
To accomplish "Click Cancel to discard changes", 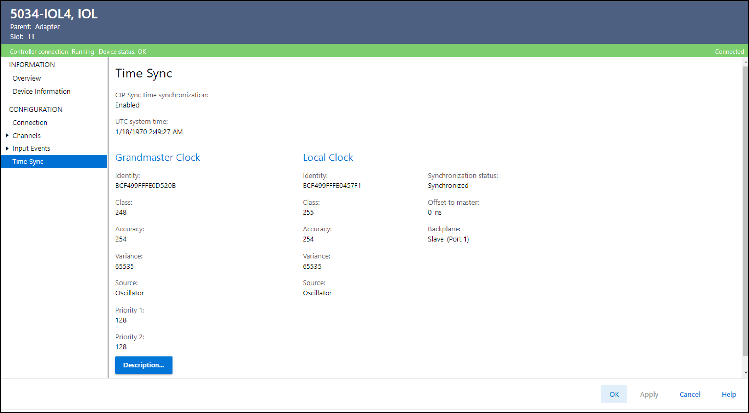I will tap(690, 394).
